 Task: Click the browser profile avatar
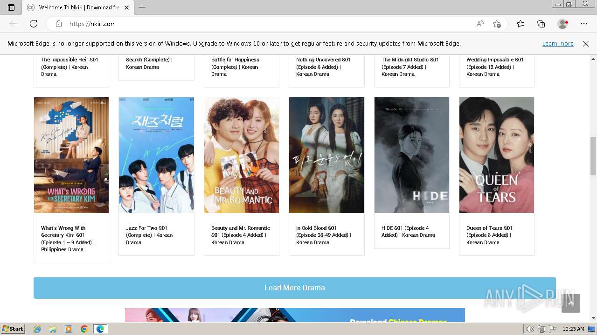point(563,24)
